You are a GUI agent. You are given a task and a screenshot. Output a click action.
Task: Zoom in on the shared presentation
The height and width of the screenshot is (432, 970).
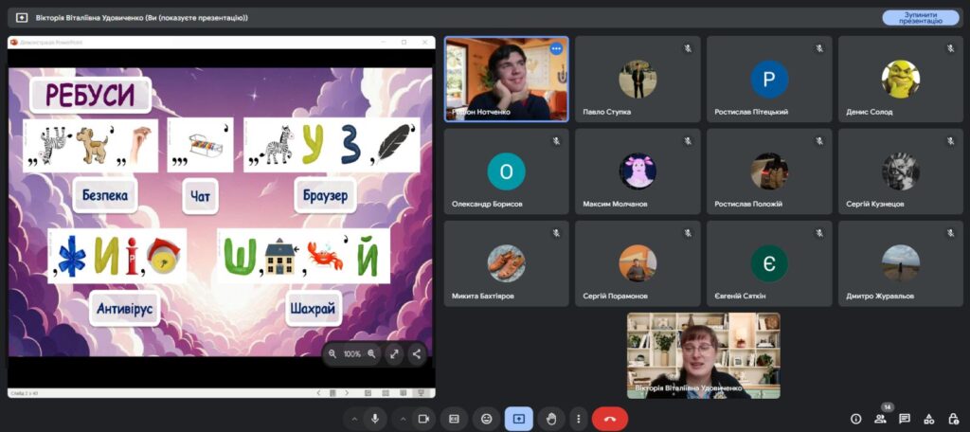point(371,353)
